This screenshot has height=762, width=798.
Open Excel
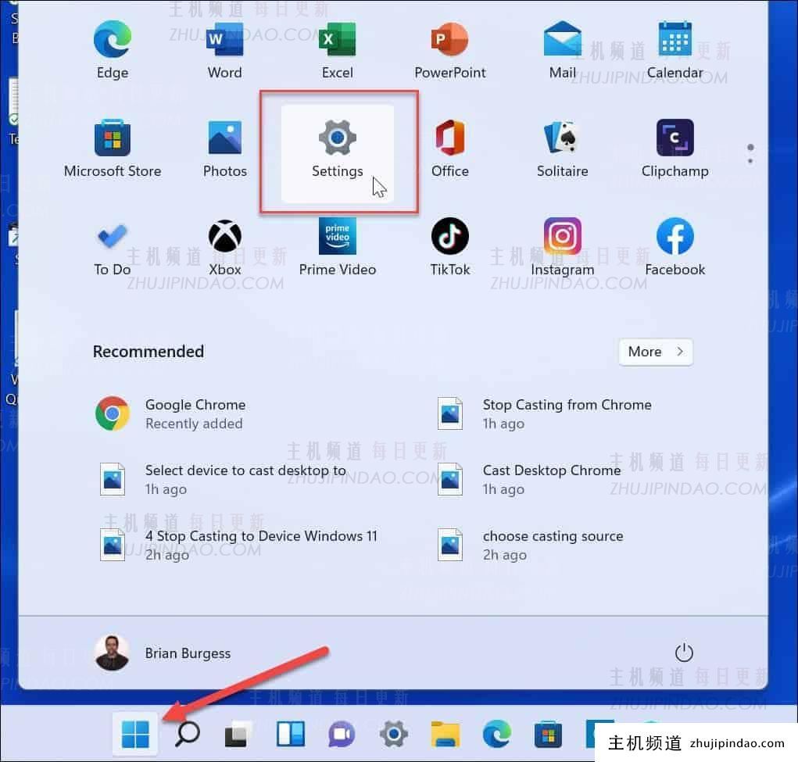click(x=337, y=47)
